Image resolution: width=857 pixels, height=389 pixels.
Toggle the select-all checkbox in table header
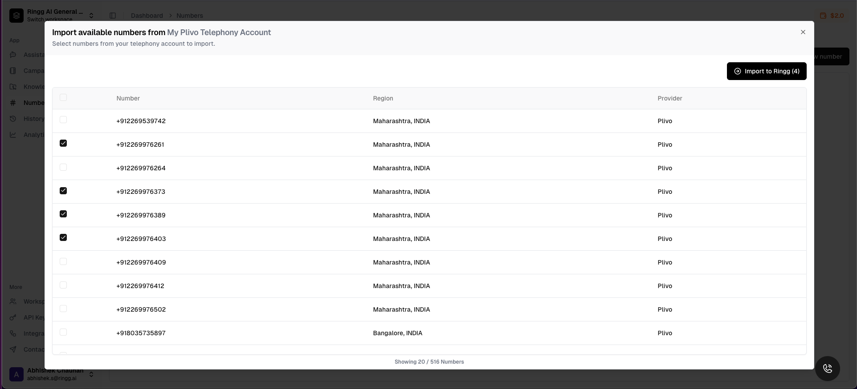(x=63, y=97)
